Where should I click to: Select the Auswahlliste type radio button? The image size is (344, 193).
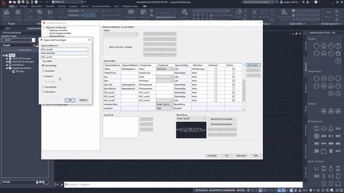click(43, 87)
